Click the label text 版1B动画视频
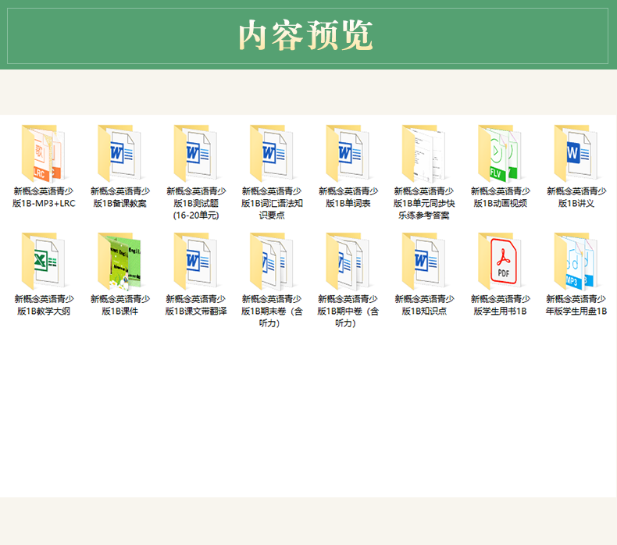The width and height of the screenshot is (617, 545). click(500, 204)
